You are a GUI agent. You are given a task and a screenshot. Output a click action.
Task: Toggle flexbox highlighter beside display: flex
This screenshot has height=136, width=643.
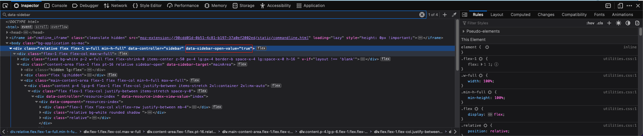pos(490,114)
